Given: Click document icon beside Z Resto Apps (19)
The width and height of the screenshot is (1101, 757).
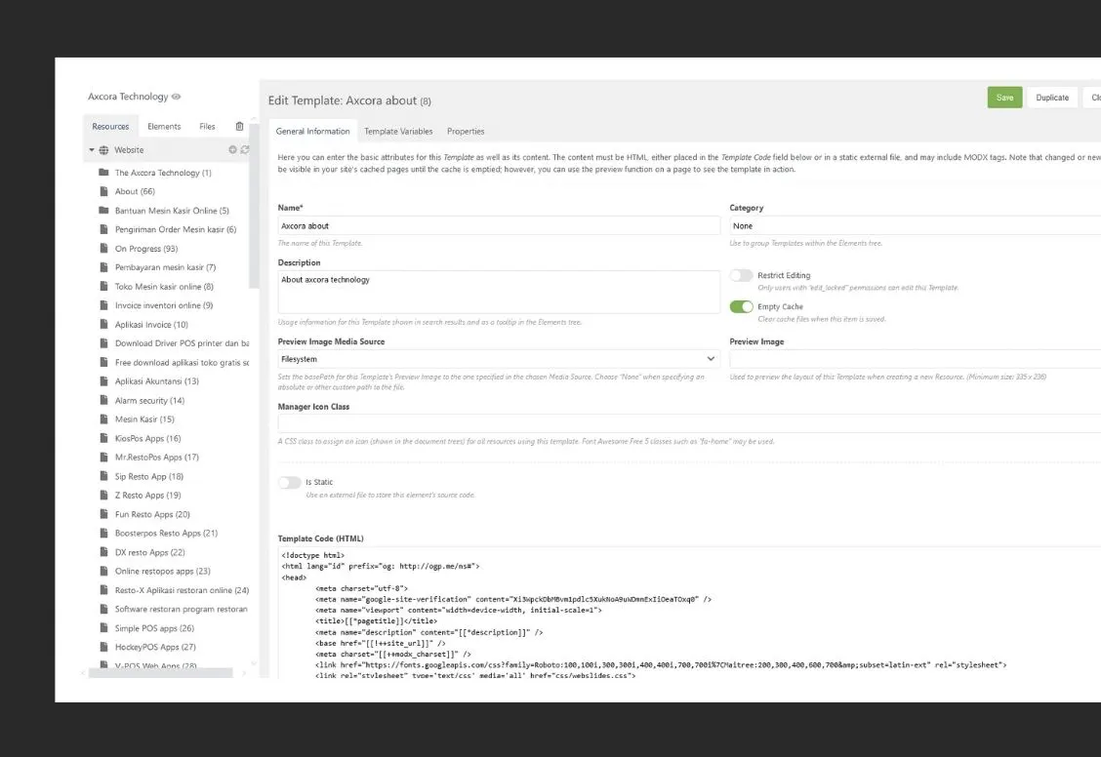Looking at the screenshot, I should coord(103,495).
